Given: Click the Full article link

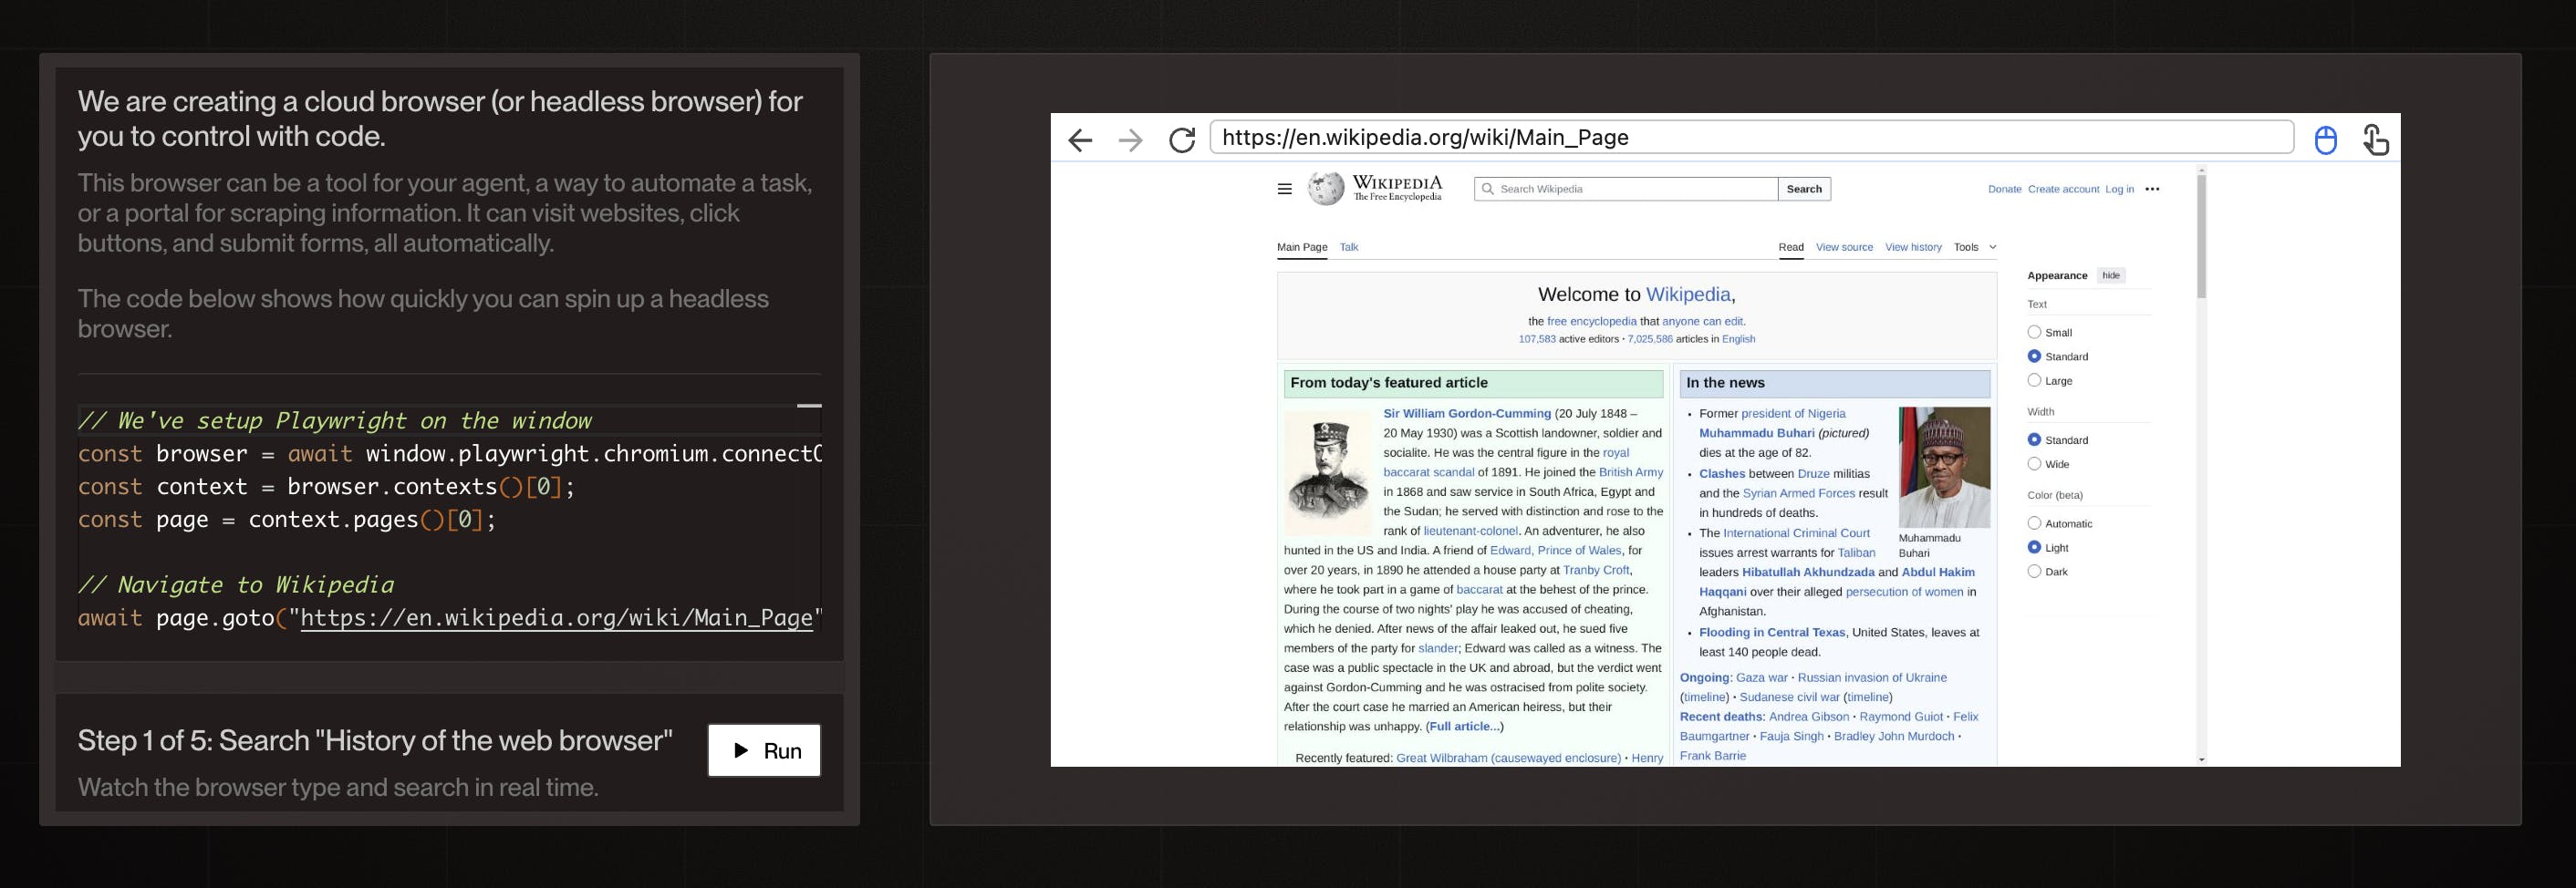Looking at the screenshot, I should tap(1464, 726).
